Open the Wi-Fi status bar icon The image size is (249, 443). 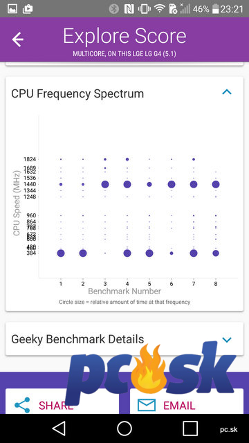click(x=160, y=9)
